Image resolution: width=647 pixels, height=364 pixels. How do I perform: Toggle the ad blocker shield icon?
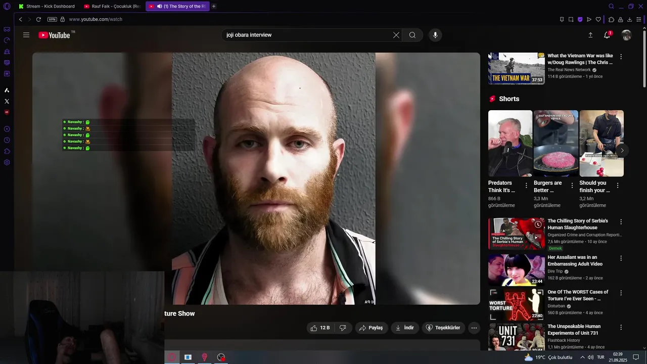coord(580,19)
